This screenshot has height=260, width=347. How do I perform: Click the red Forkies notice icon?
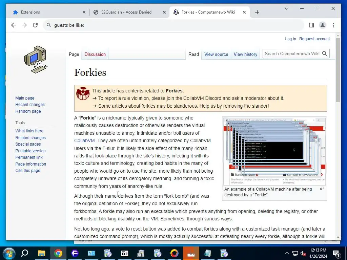tap(83, 93)
